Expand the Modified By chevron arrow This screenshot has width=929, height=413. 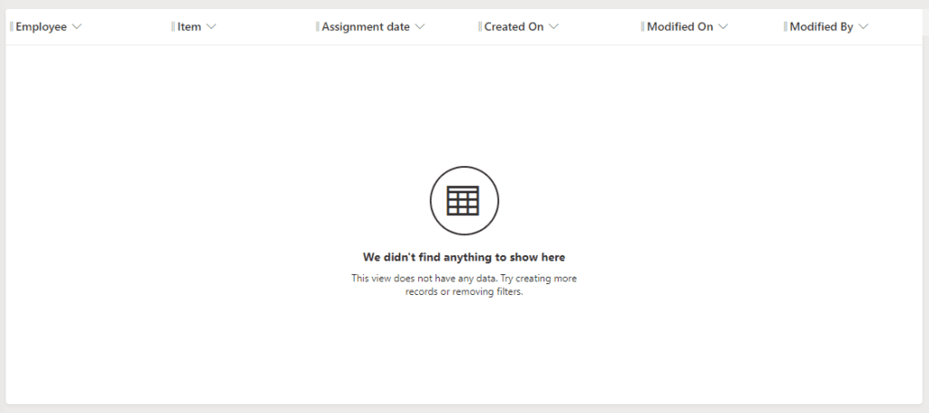tap(863, 27)
